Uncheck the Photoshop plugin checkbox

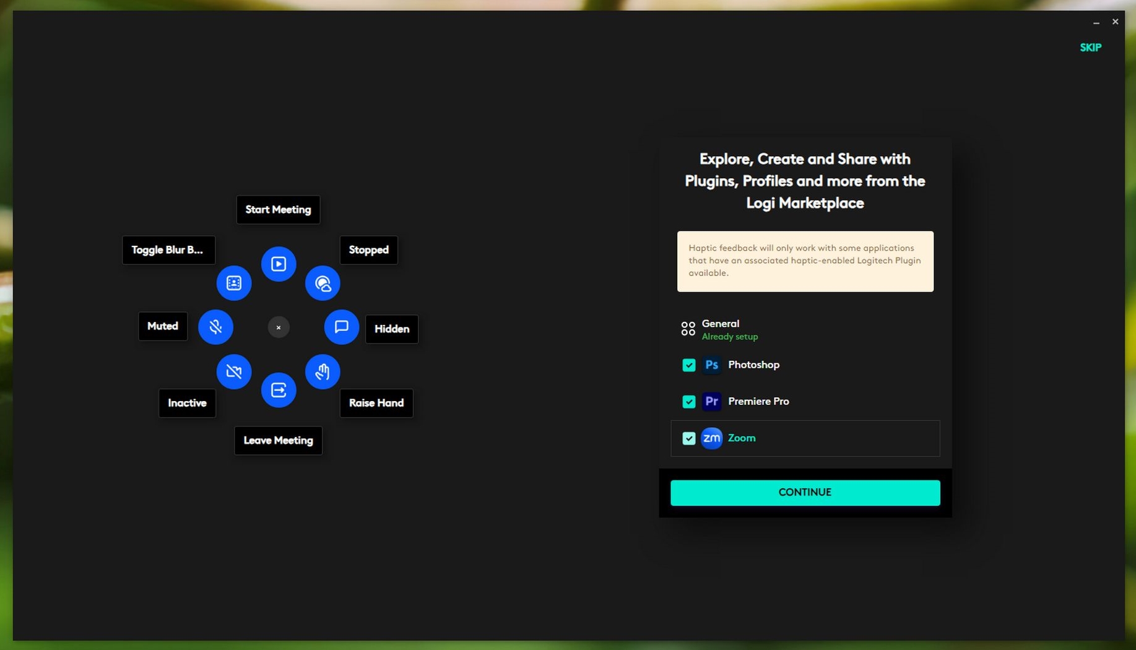click(x=688, y=365)
